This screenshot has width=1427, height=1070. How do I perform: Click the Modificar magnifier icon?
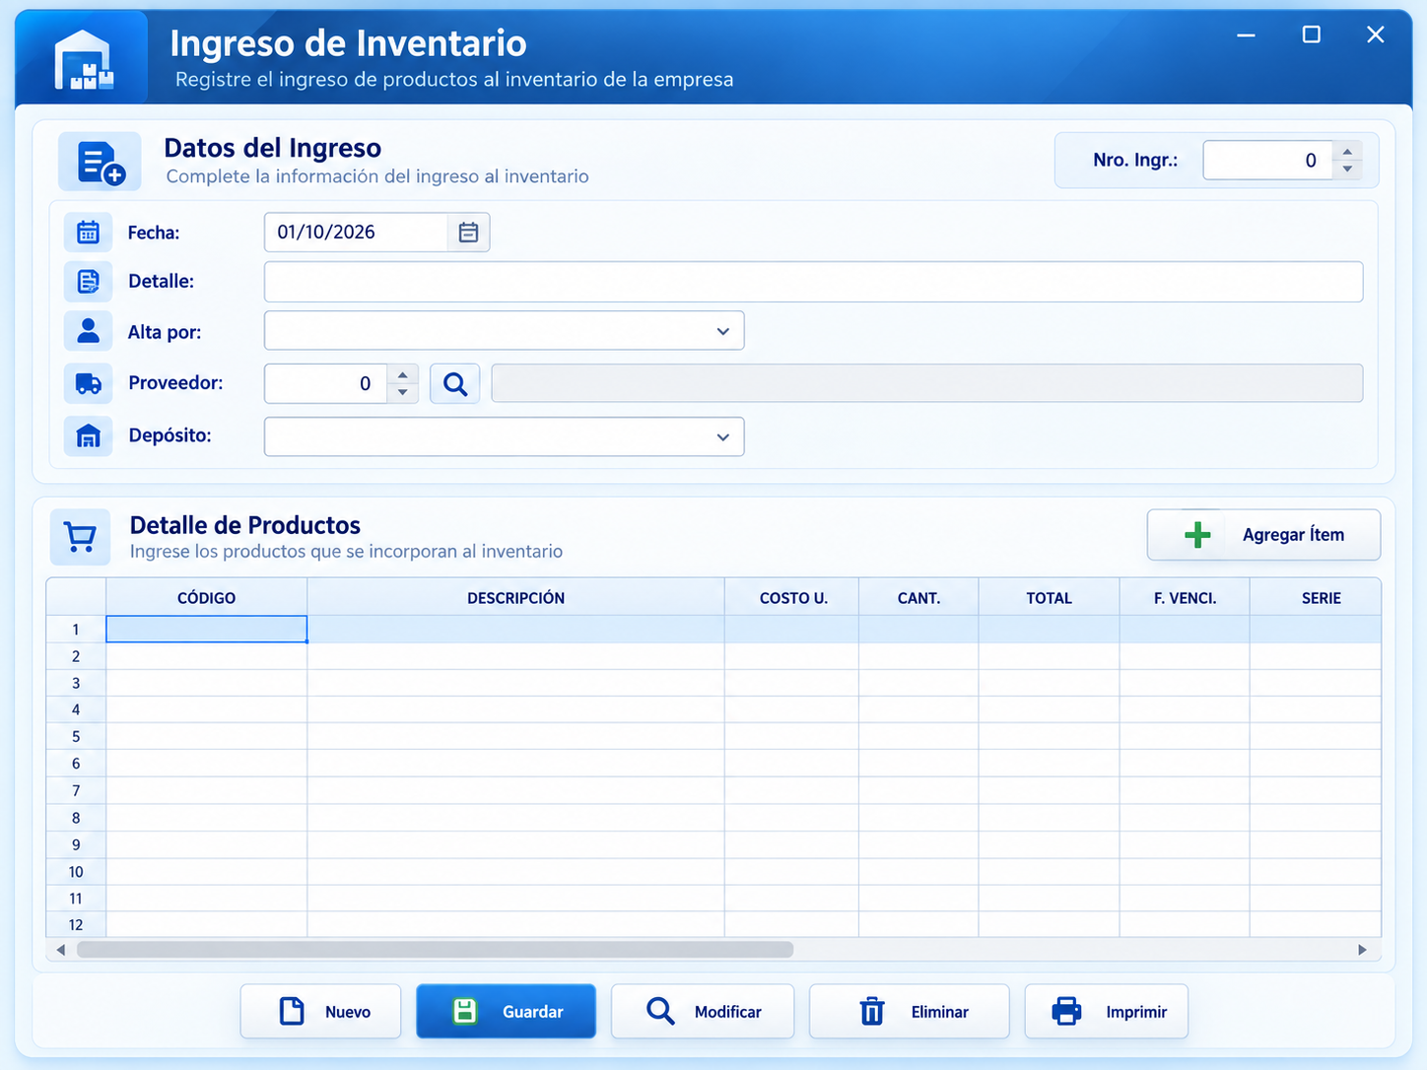coord(660,1011)
